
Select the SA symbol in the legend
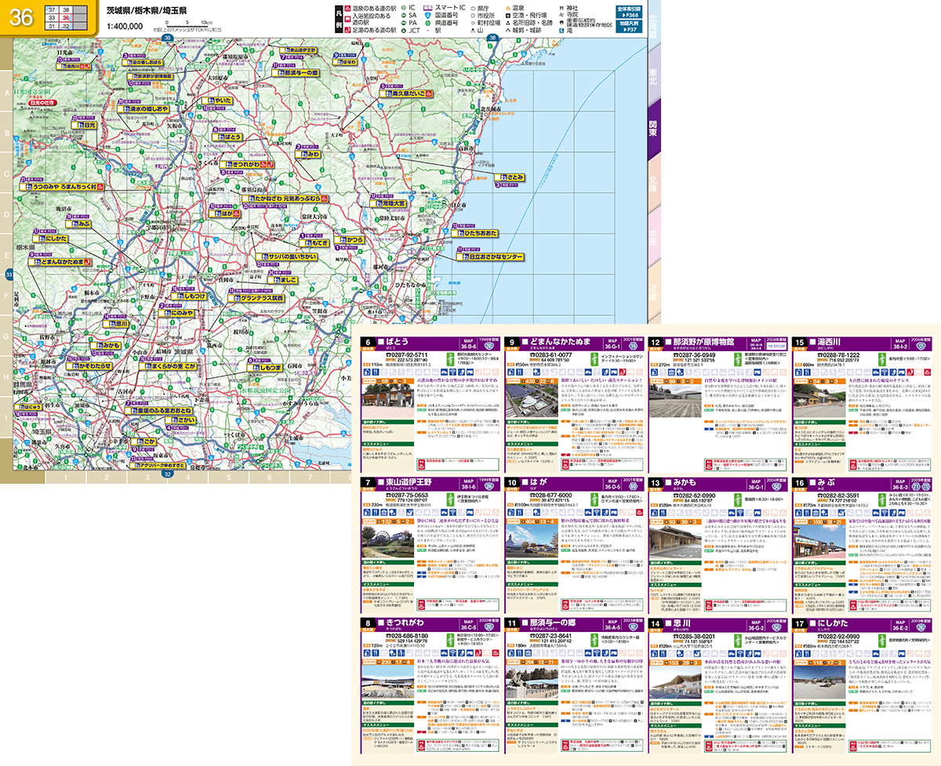point(402,15)
